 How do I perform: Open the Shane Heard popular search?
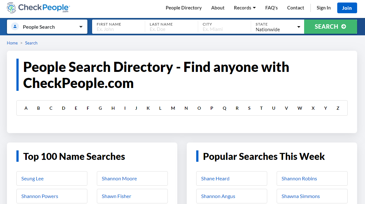pos(232,179)
